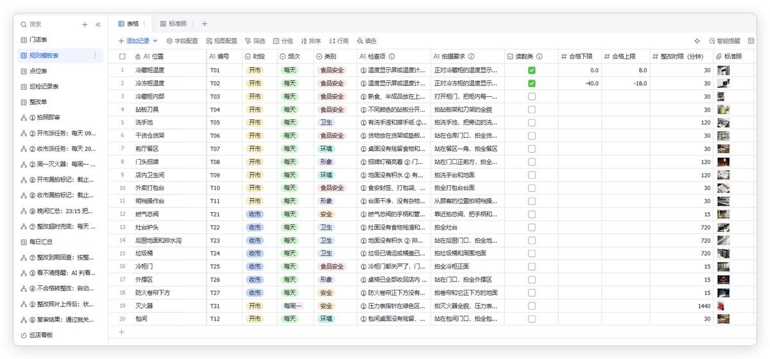
Task: Switch to the 标准照 view tab
Action: click(173, 24)
